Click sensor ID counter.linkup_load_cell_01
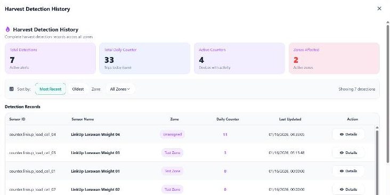Screen dimensions: 390x195 coord(32,171)
